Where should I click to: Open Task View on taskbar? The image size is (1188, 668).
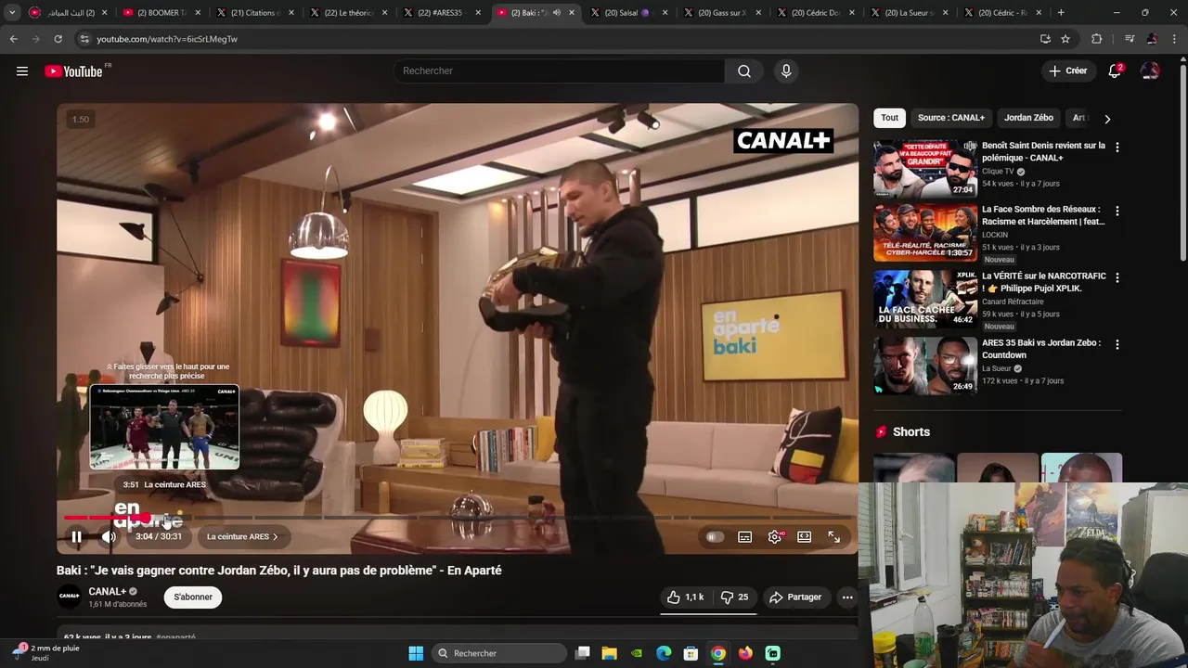[x=582, y=653]
